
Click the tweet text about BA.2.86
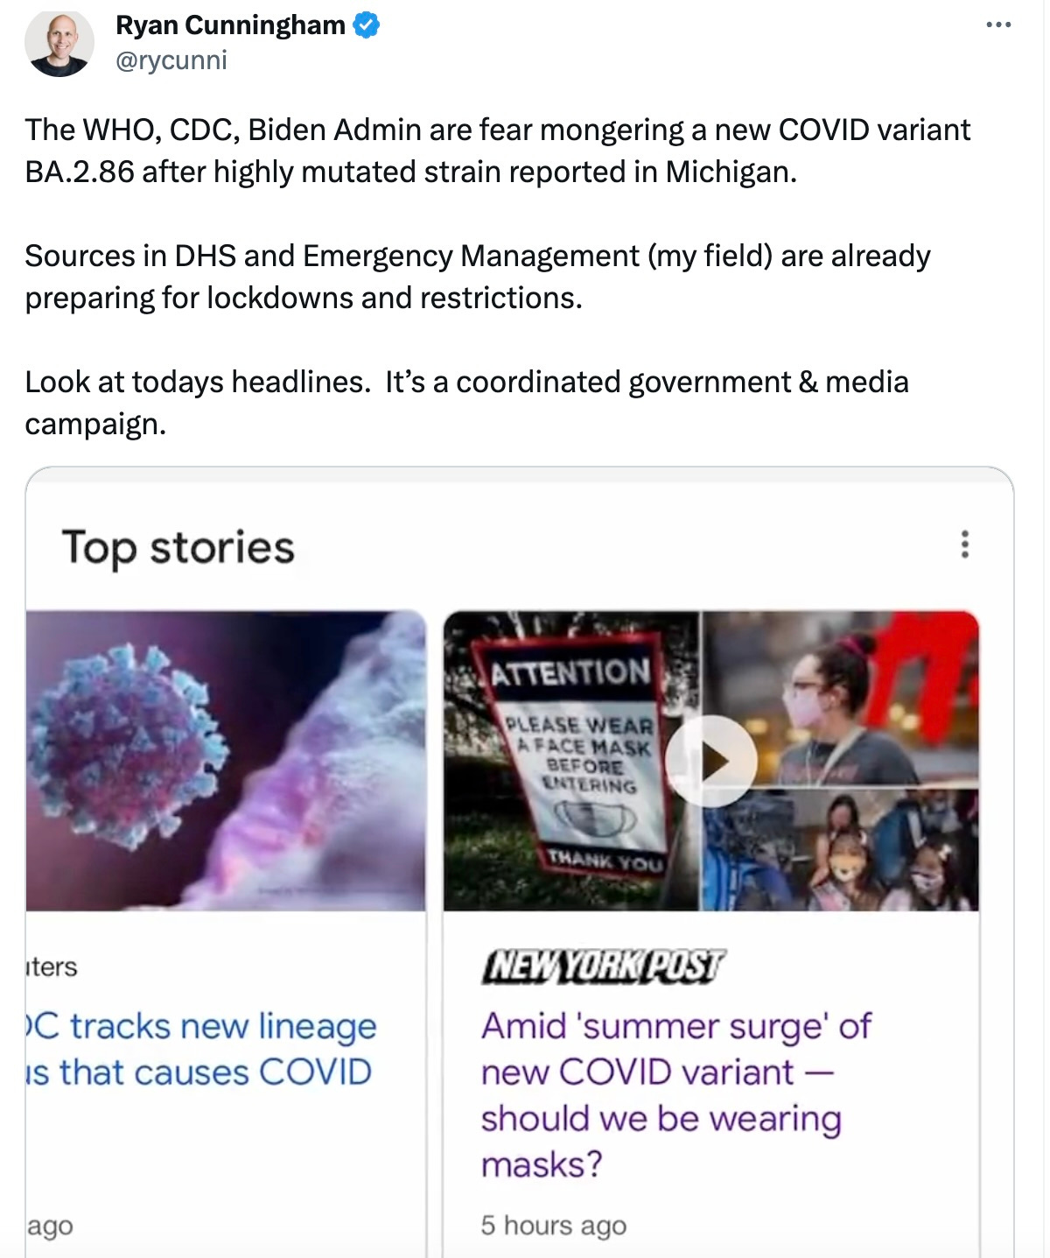[497, 151]
